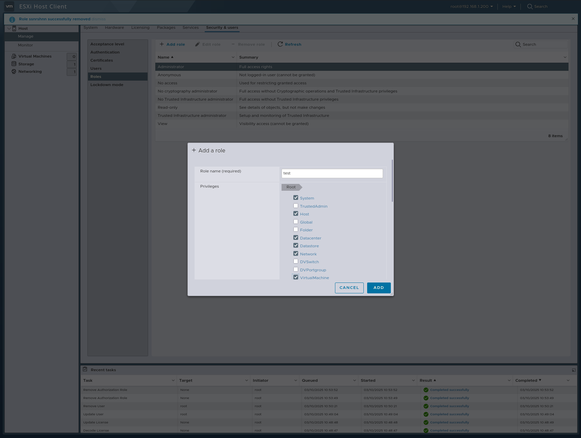Click the ADD button in the dialog

pos(378,288)
